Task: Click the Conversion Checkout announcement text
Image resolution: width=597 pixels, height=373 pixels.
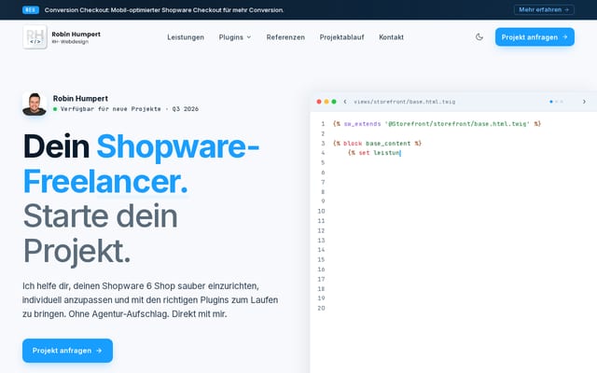Action: [164, 10]
